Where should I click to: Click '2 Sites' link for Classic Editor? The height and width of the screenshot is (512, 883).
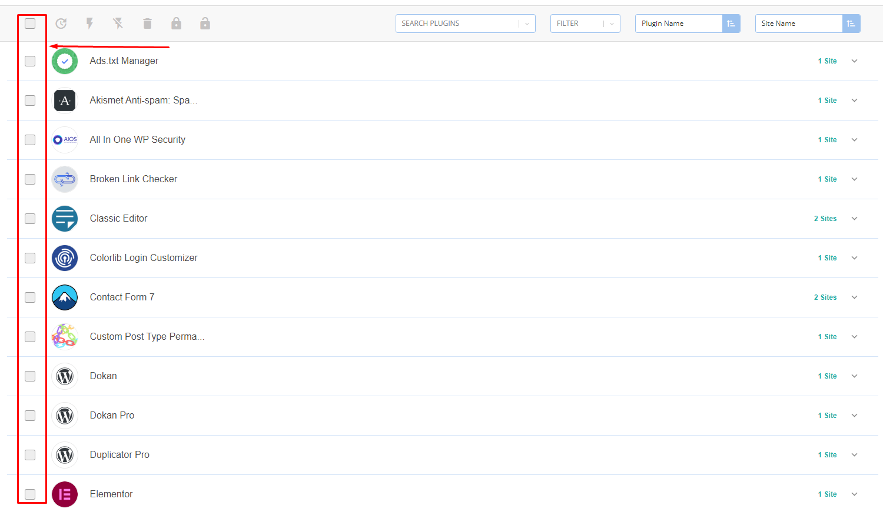[825, 219]
